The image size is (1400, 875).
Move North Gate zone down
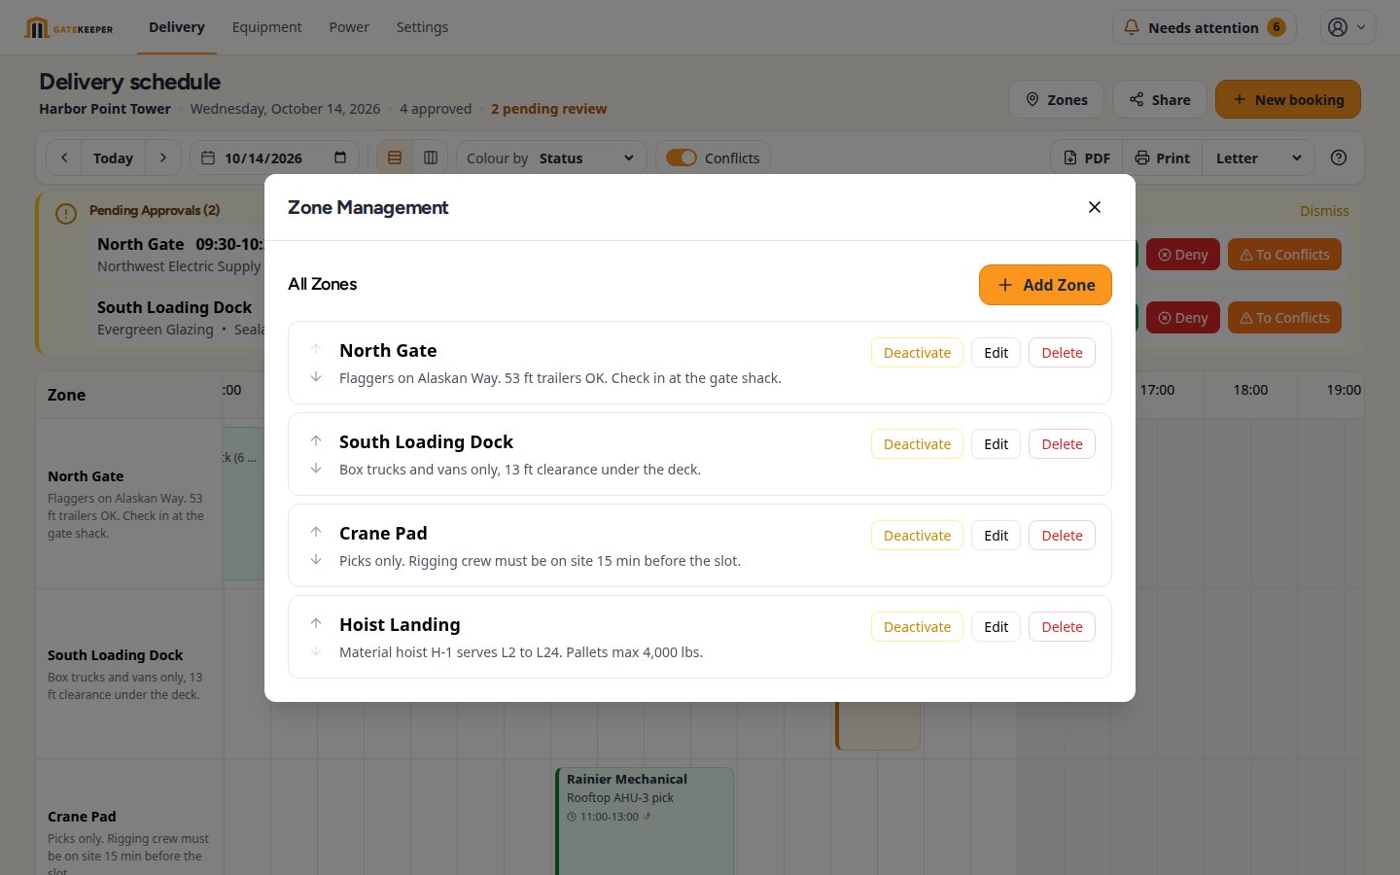(x=316, y=377)
